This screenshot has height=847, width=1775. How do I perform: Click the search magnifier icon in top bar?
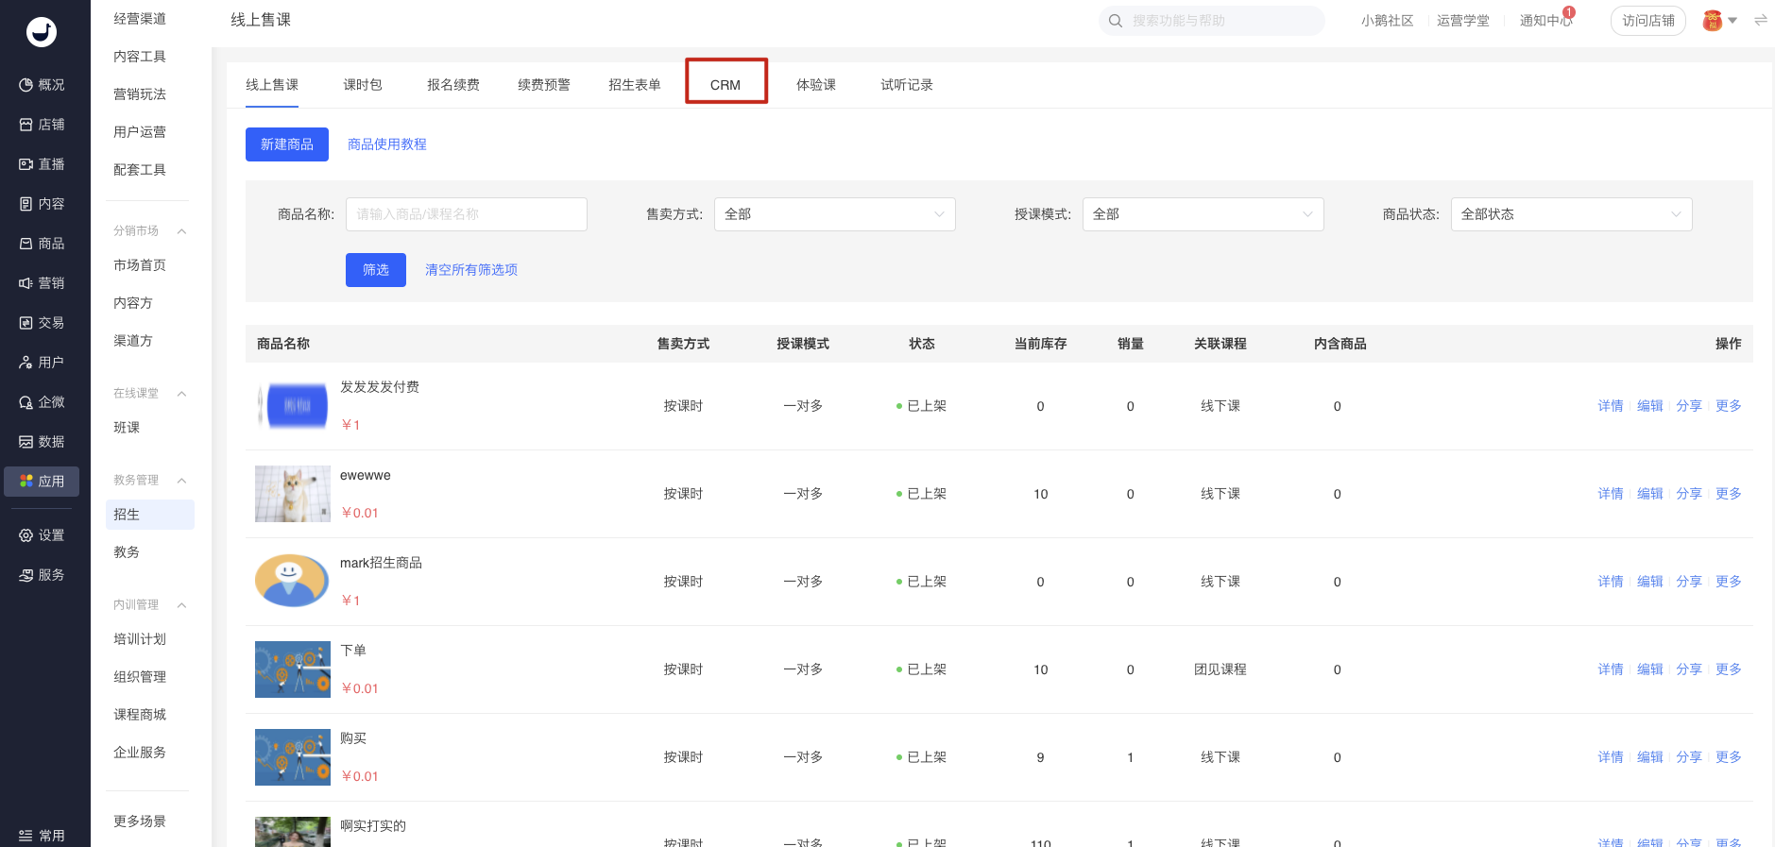(x=1116, y=21)
